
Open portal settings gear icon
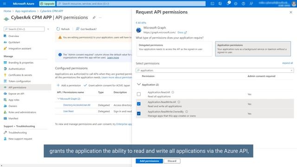tap(236, 4)
